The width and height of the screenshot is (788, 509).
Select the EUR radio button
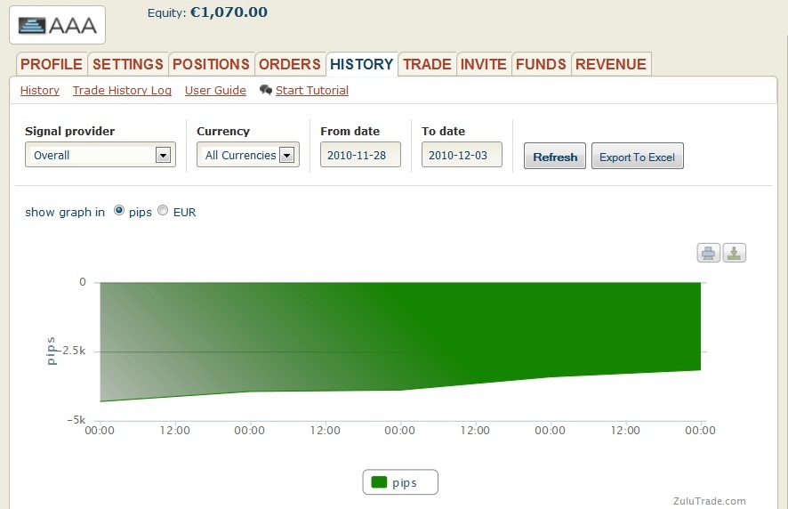point(163,210)
